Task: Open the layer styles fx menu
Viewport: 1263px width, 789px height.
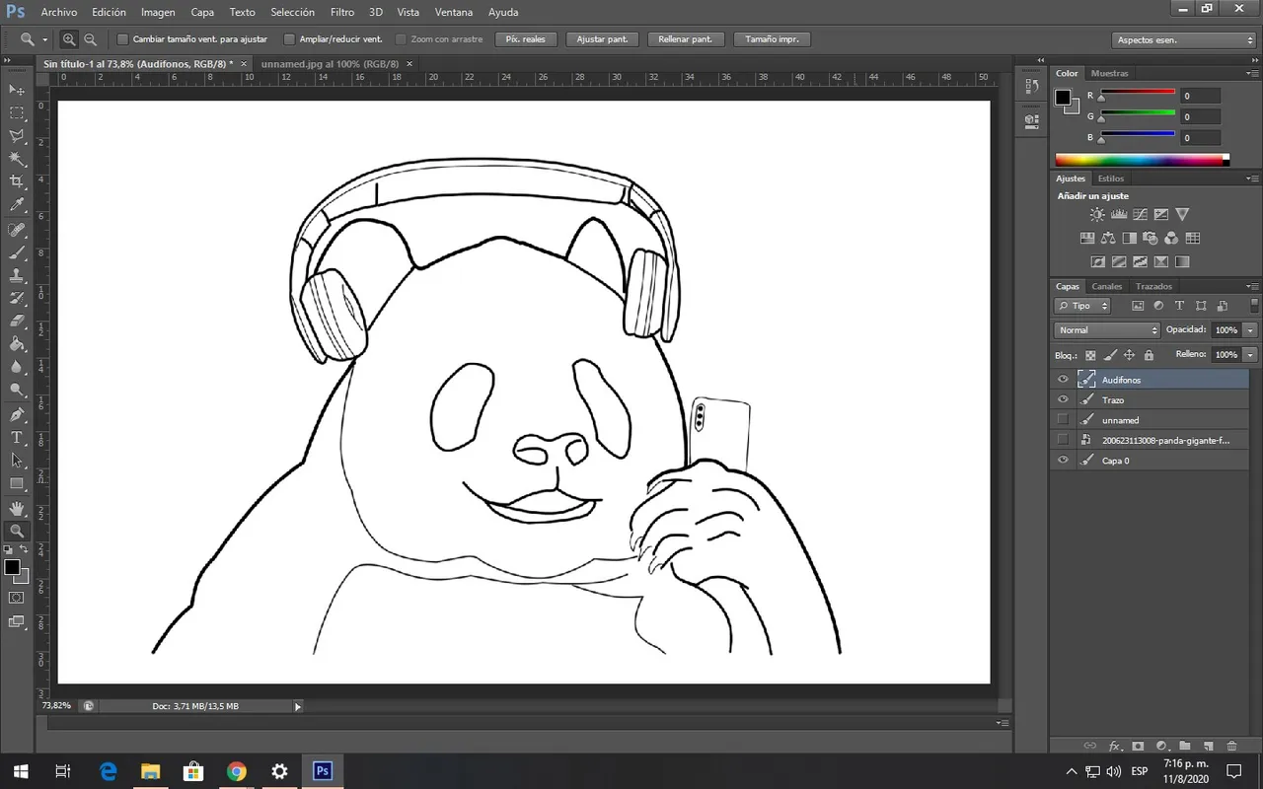Action: 1115,747
